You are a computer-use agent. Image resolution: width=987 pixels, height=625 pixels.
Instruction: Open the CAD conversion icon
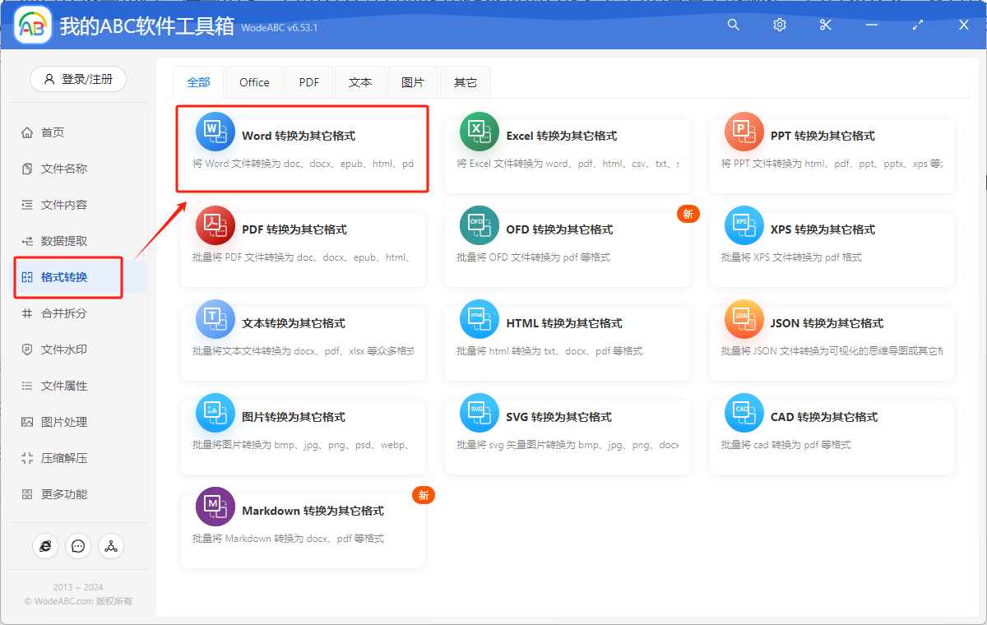click(744, 413)
